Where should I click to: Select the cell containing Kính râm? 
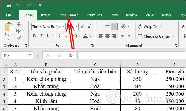pos(46,101)
